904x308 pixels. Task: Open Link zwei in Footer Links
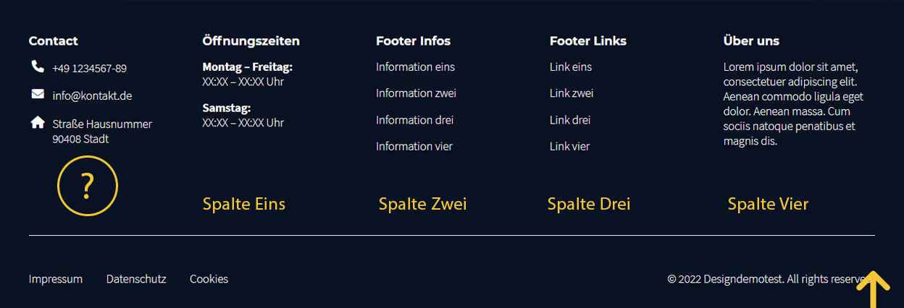[x=572, y=93]
